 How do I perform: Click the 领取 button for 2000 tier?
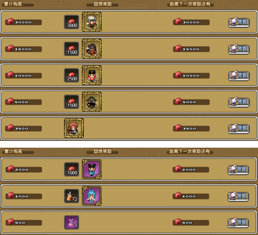click(x=238, y=170)
